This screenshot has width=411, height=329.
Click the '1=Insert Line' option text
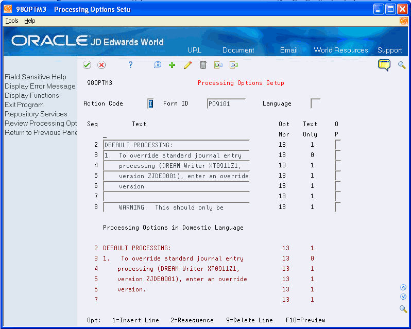tap(135, 320)
